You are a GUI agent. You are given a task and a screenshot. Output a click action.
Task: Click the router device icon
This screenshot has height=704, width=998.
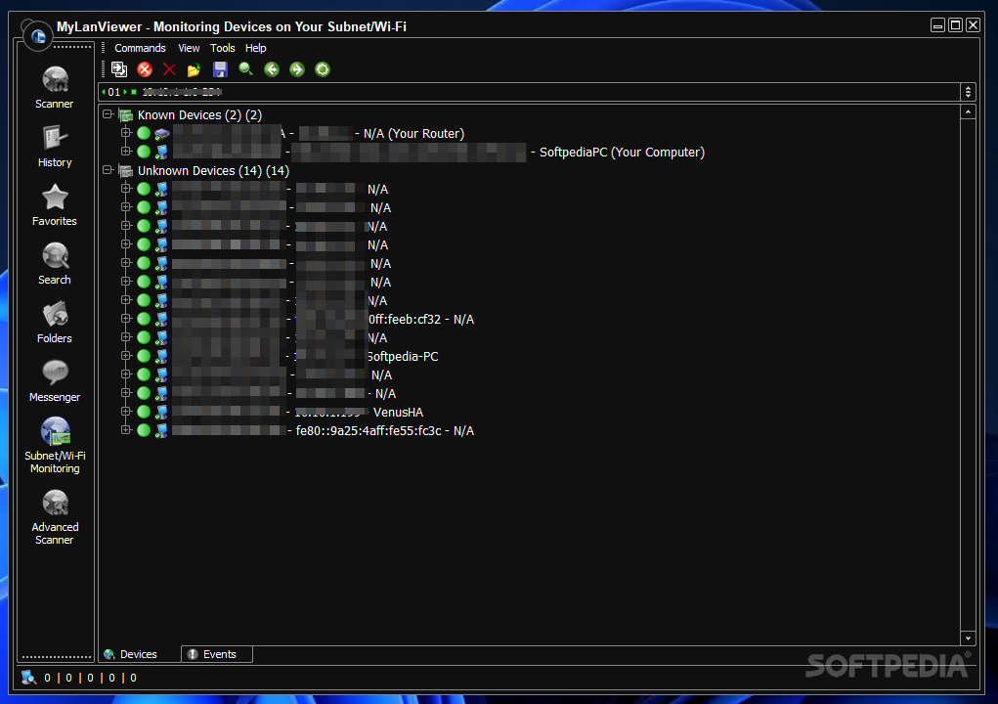click(x=161, y=134)
